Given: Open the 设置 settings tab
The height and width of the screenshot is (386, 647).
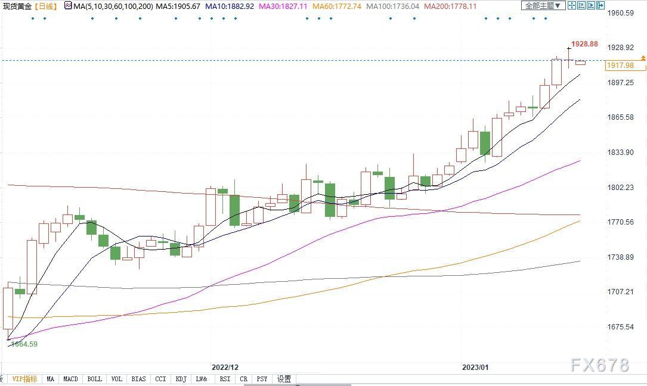Looking at the screenshot, I should click(x=284, y=379).
